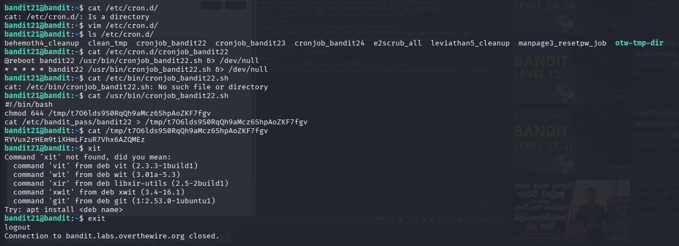The image size is (679, 246).
Task: Click the behemoth4_cleanup entry in the listing
Action: pyautogui.click(x=42, y=43)
